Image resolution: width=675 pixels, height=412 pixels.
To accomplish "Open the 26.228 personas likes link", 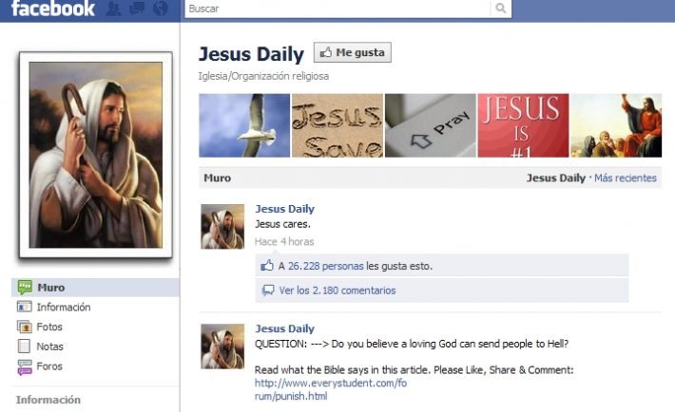I will [x=325, y=266].
